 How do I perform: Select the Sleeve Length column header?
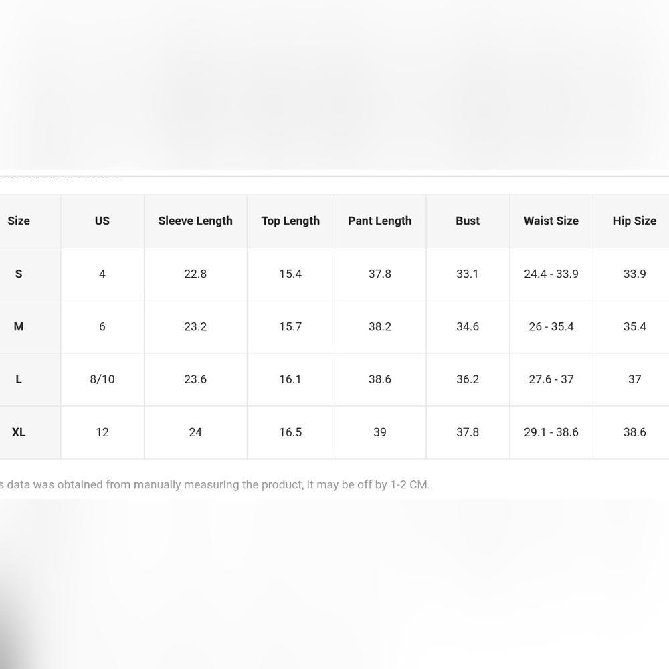pyautogui.click(x=195, y=221)
